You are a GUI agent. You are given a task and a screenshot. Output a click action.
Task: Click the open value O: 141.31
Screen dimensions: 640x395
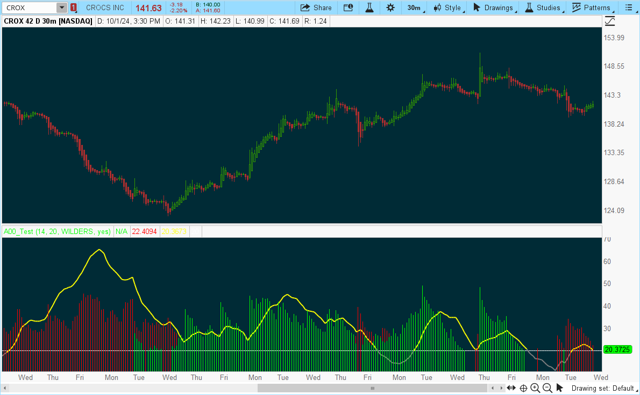pos(180,21)
